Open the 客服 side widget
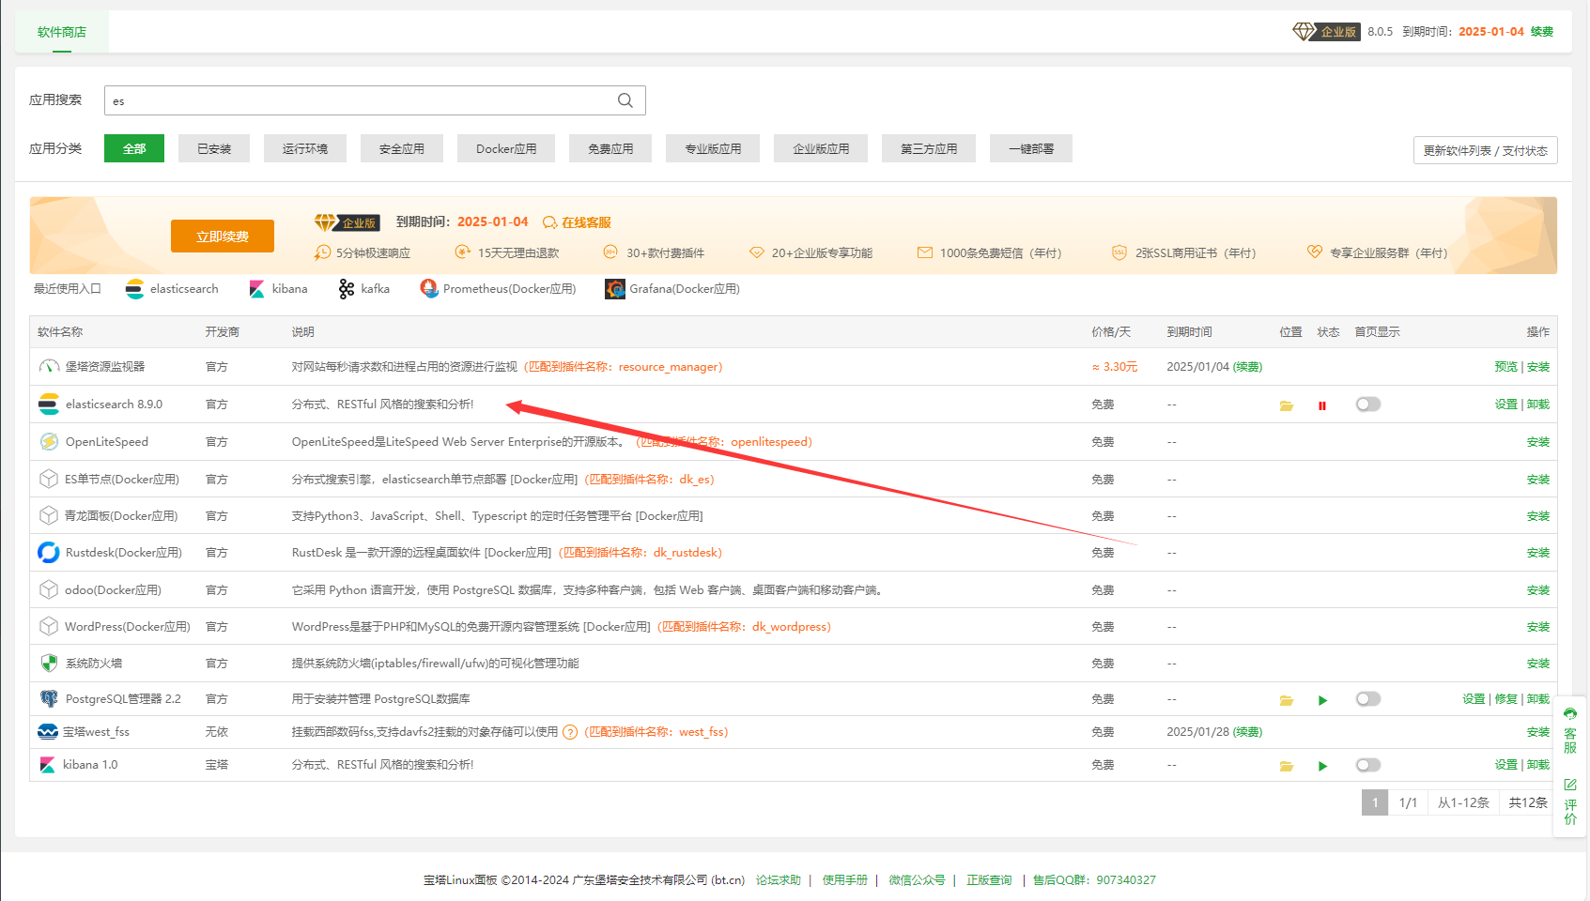1590x901 pixels. (x=1570, y=732)
